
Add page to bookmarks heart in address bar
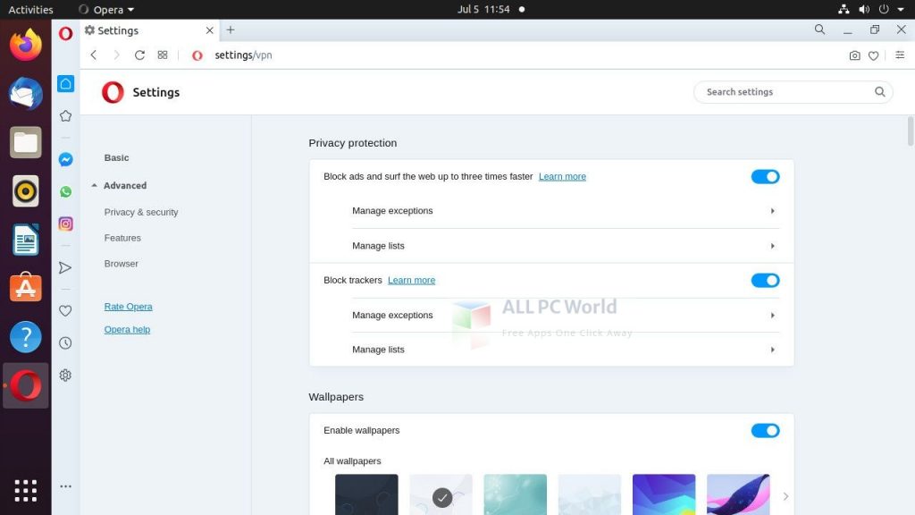pyautogui.click(x=874, y=55)
